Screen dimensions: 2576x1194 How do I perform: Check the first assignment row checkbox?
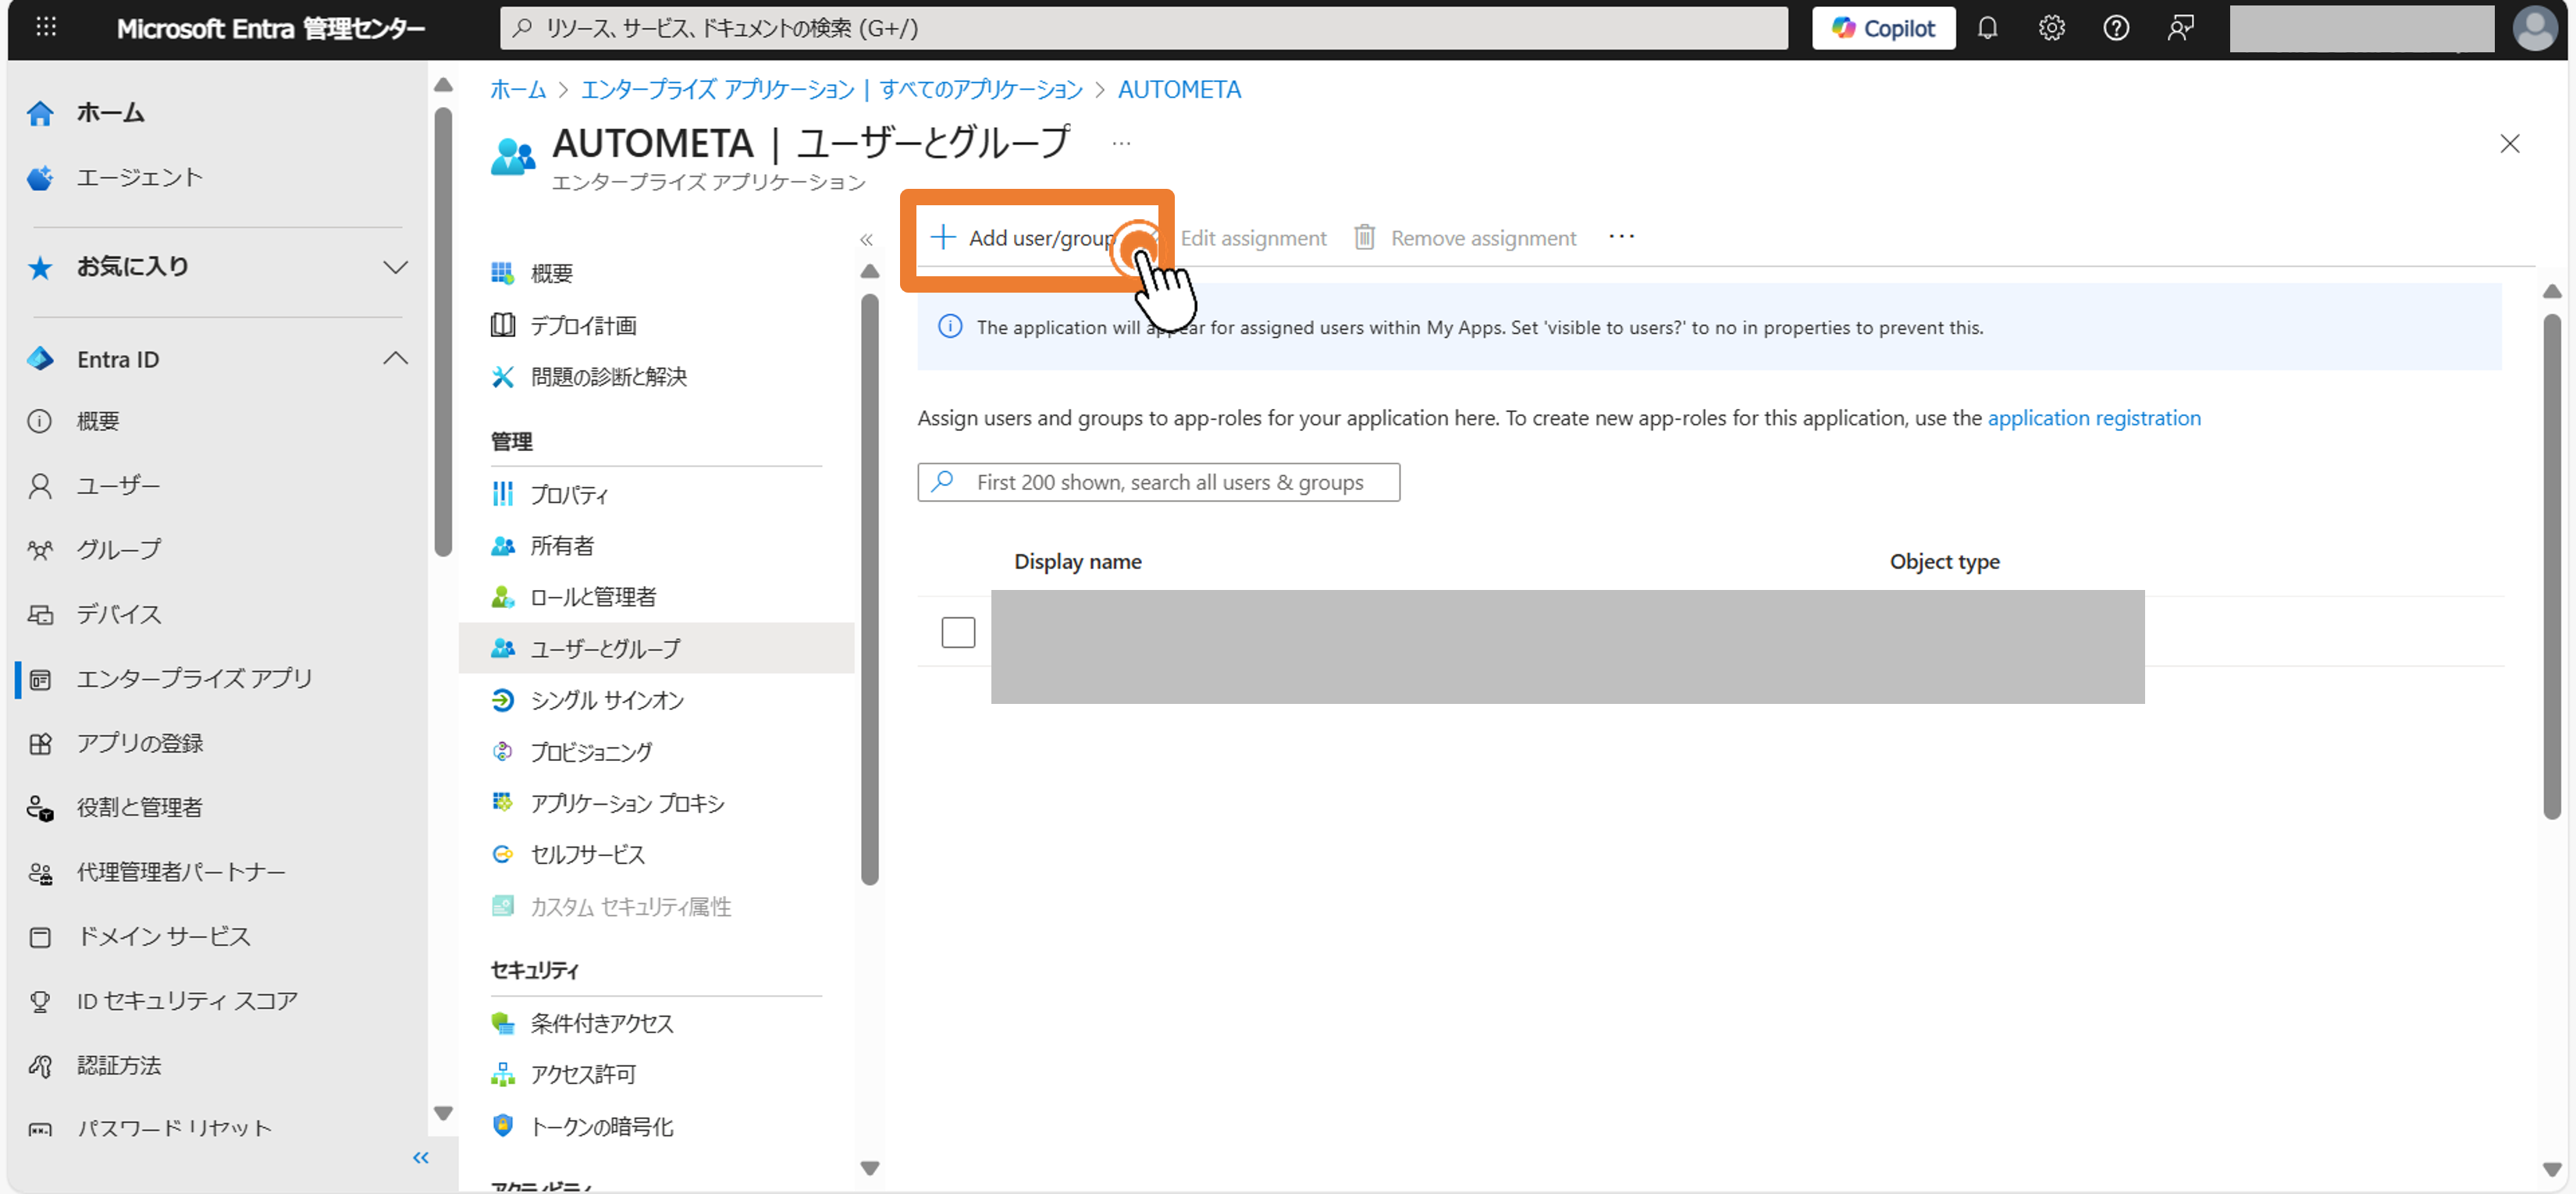(958, 633)
